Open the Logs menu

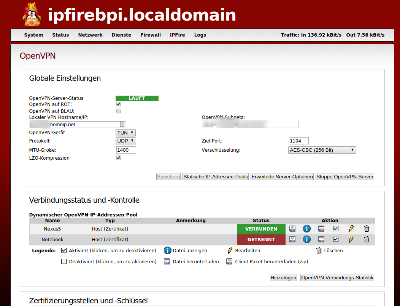click(x=200, y=35)
